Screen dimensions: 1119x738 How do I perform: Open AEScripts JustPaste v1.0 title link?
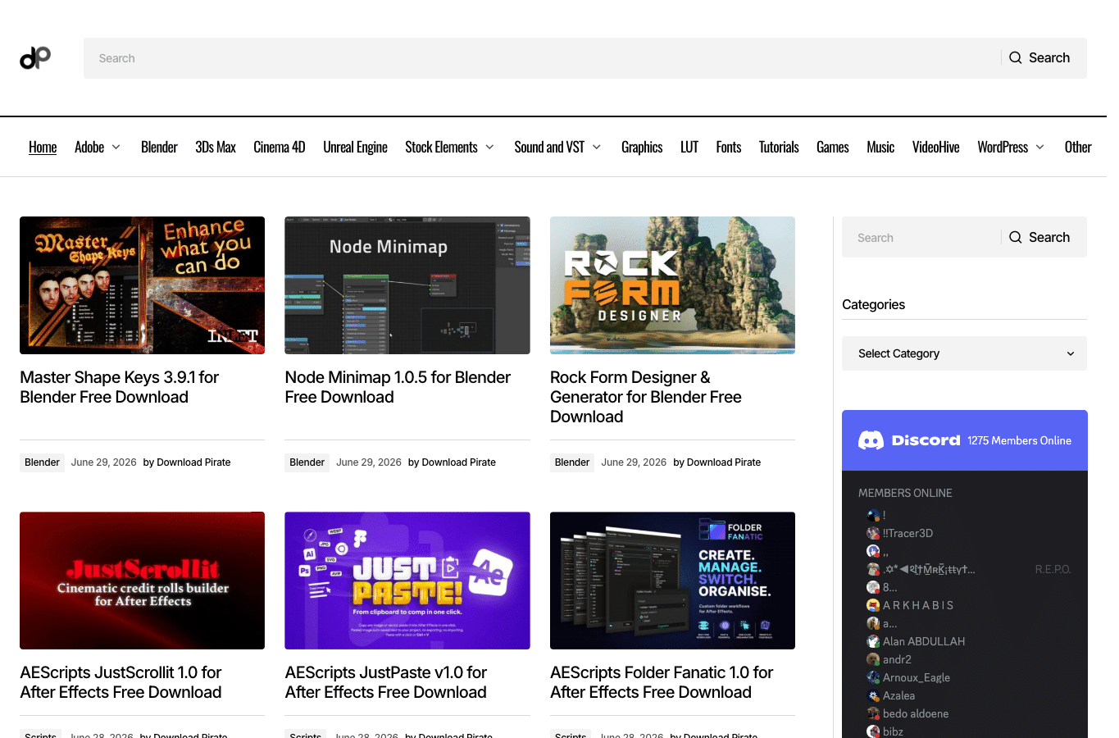(x=386, y=682)
